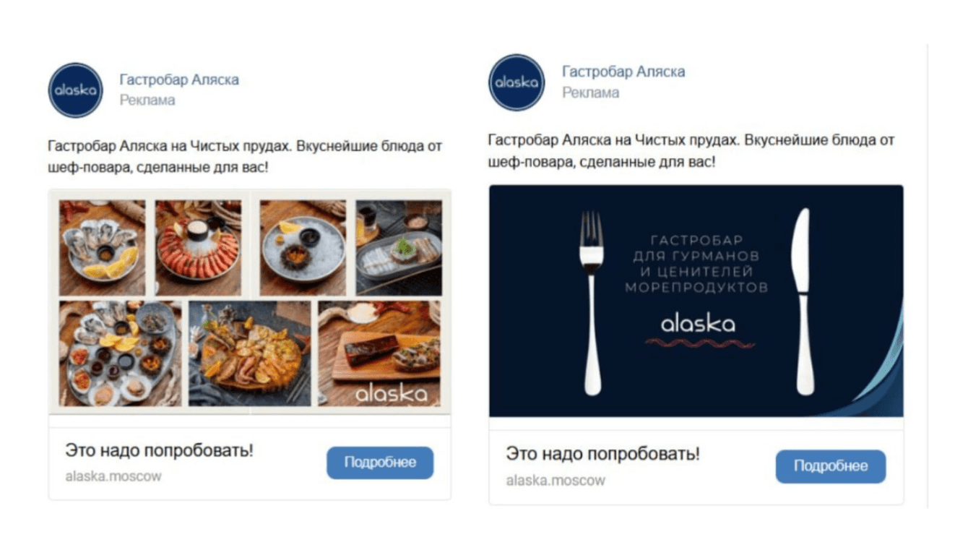Select the shrimp ring platter photo

pos(199,248)
